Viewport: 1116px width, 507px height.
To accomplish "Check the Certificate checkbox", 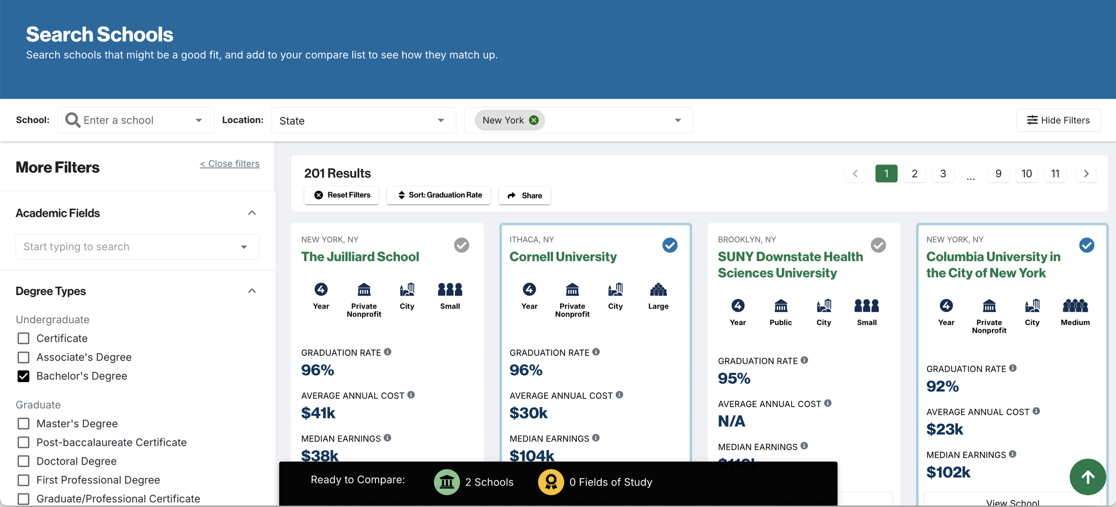I will click(23, 338).
